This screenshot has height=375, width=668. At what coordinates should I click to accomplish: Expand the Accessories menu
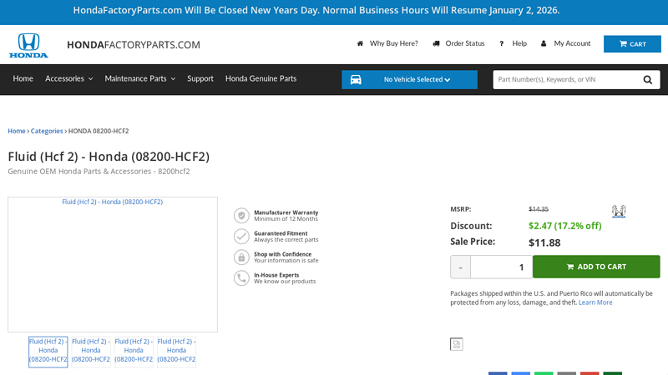coord(68,78)
